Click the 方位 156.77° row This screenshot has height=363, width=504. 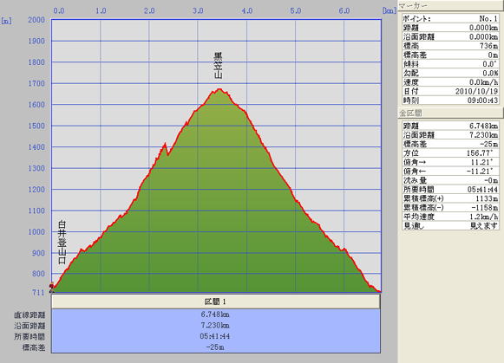click(x=450, y=153)
